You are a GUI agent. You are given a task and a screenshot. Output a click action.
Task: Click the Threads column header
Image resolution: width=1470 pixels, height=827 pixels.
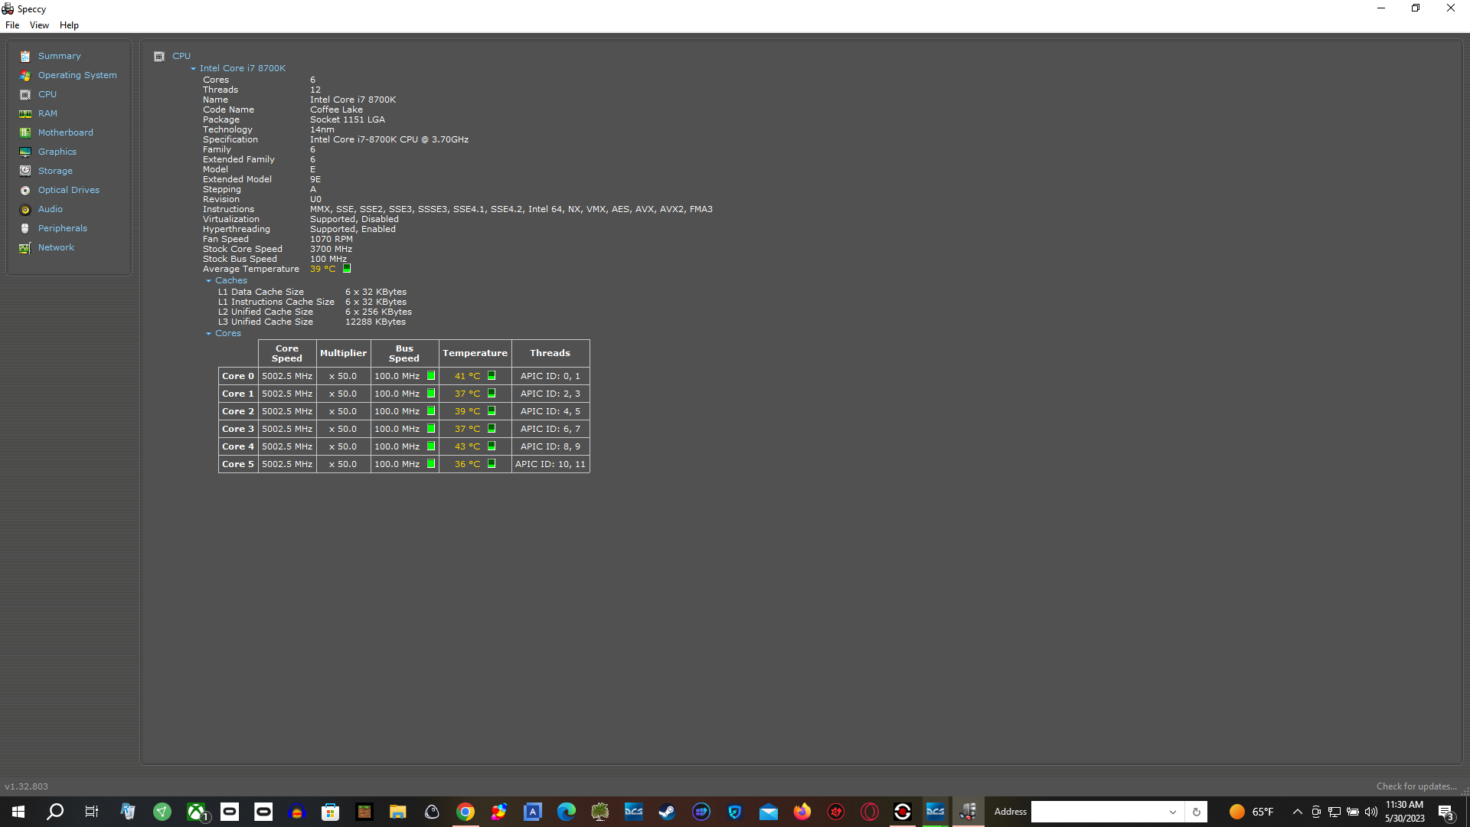click(550, 353)
